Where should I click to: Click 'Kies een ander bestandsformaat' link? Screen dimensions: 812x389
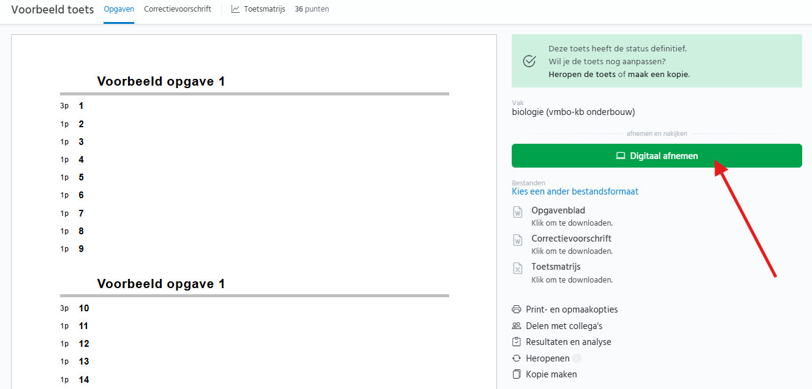[x=575, y=191]
